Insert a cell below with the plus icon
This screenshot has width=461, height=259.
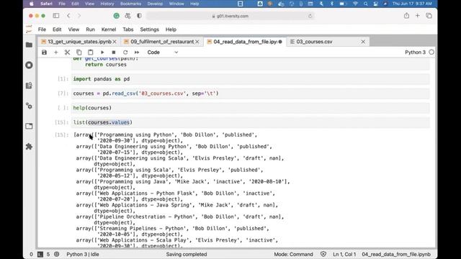(56, 53)
